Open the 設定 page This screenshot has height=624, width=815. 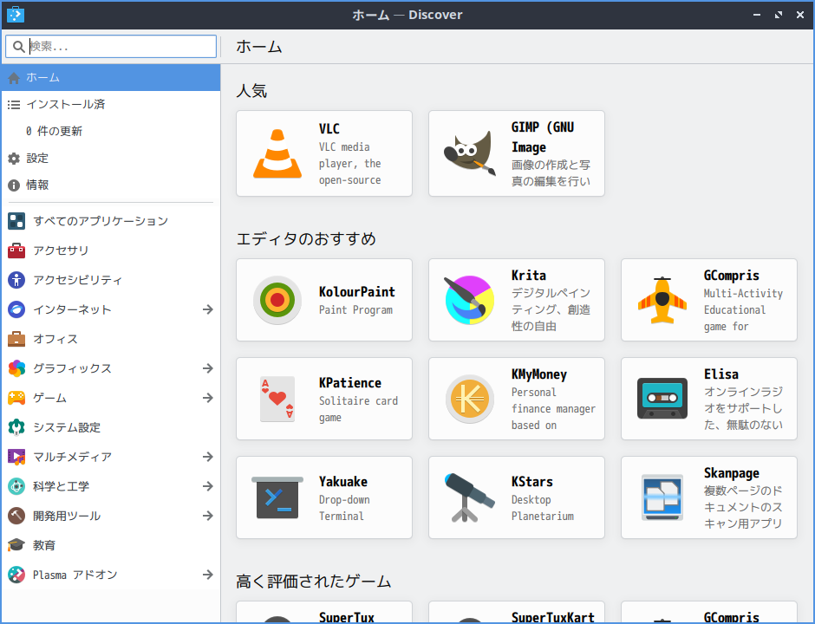(111, 158)
